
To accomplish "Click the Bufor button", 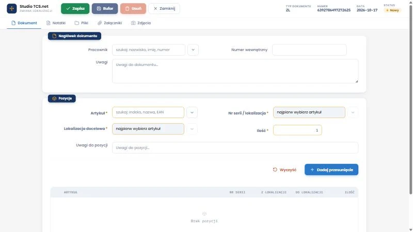I will point(105,8).
